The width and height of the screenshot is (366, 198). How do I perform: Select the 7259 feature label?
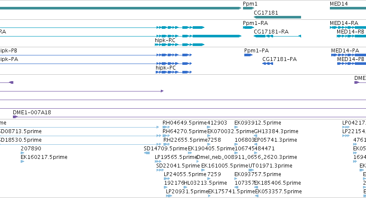(214, 174)
